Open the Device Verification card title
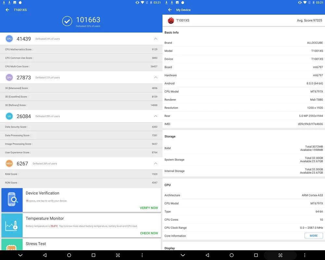Image resolution: width=325 pixels, height=260 pixels. pos(43,193)
